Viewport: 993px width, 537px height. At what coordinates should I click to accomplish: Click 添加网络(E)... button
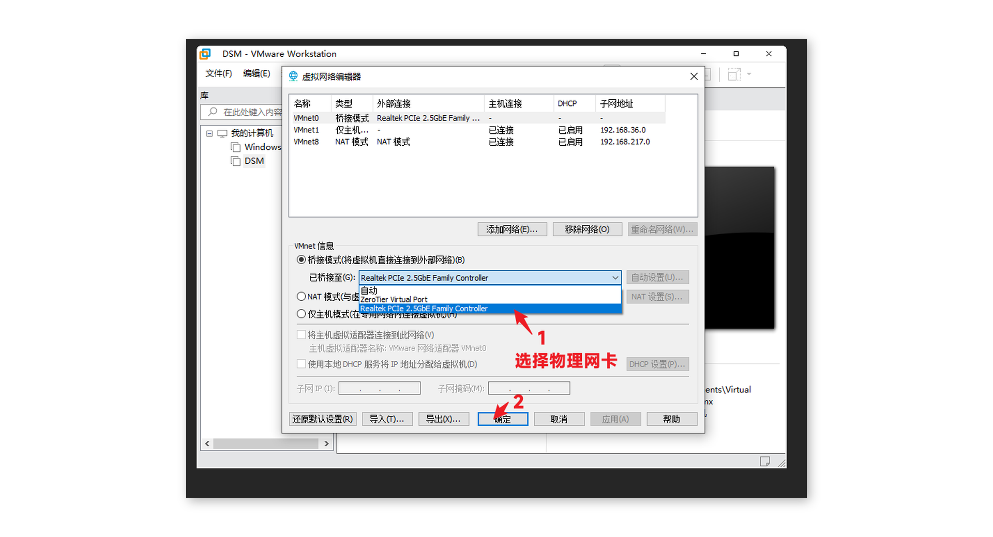pos(512,229)
